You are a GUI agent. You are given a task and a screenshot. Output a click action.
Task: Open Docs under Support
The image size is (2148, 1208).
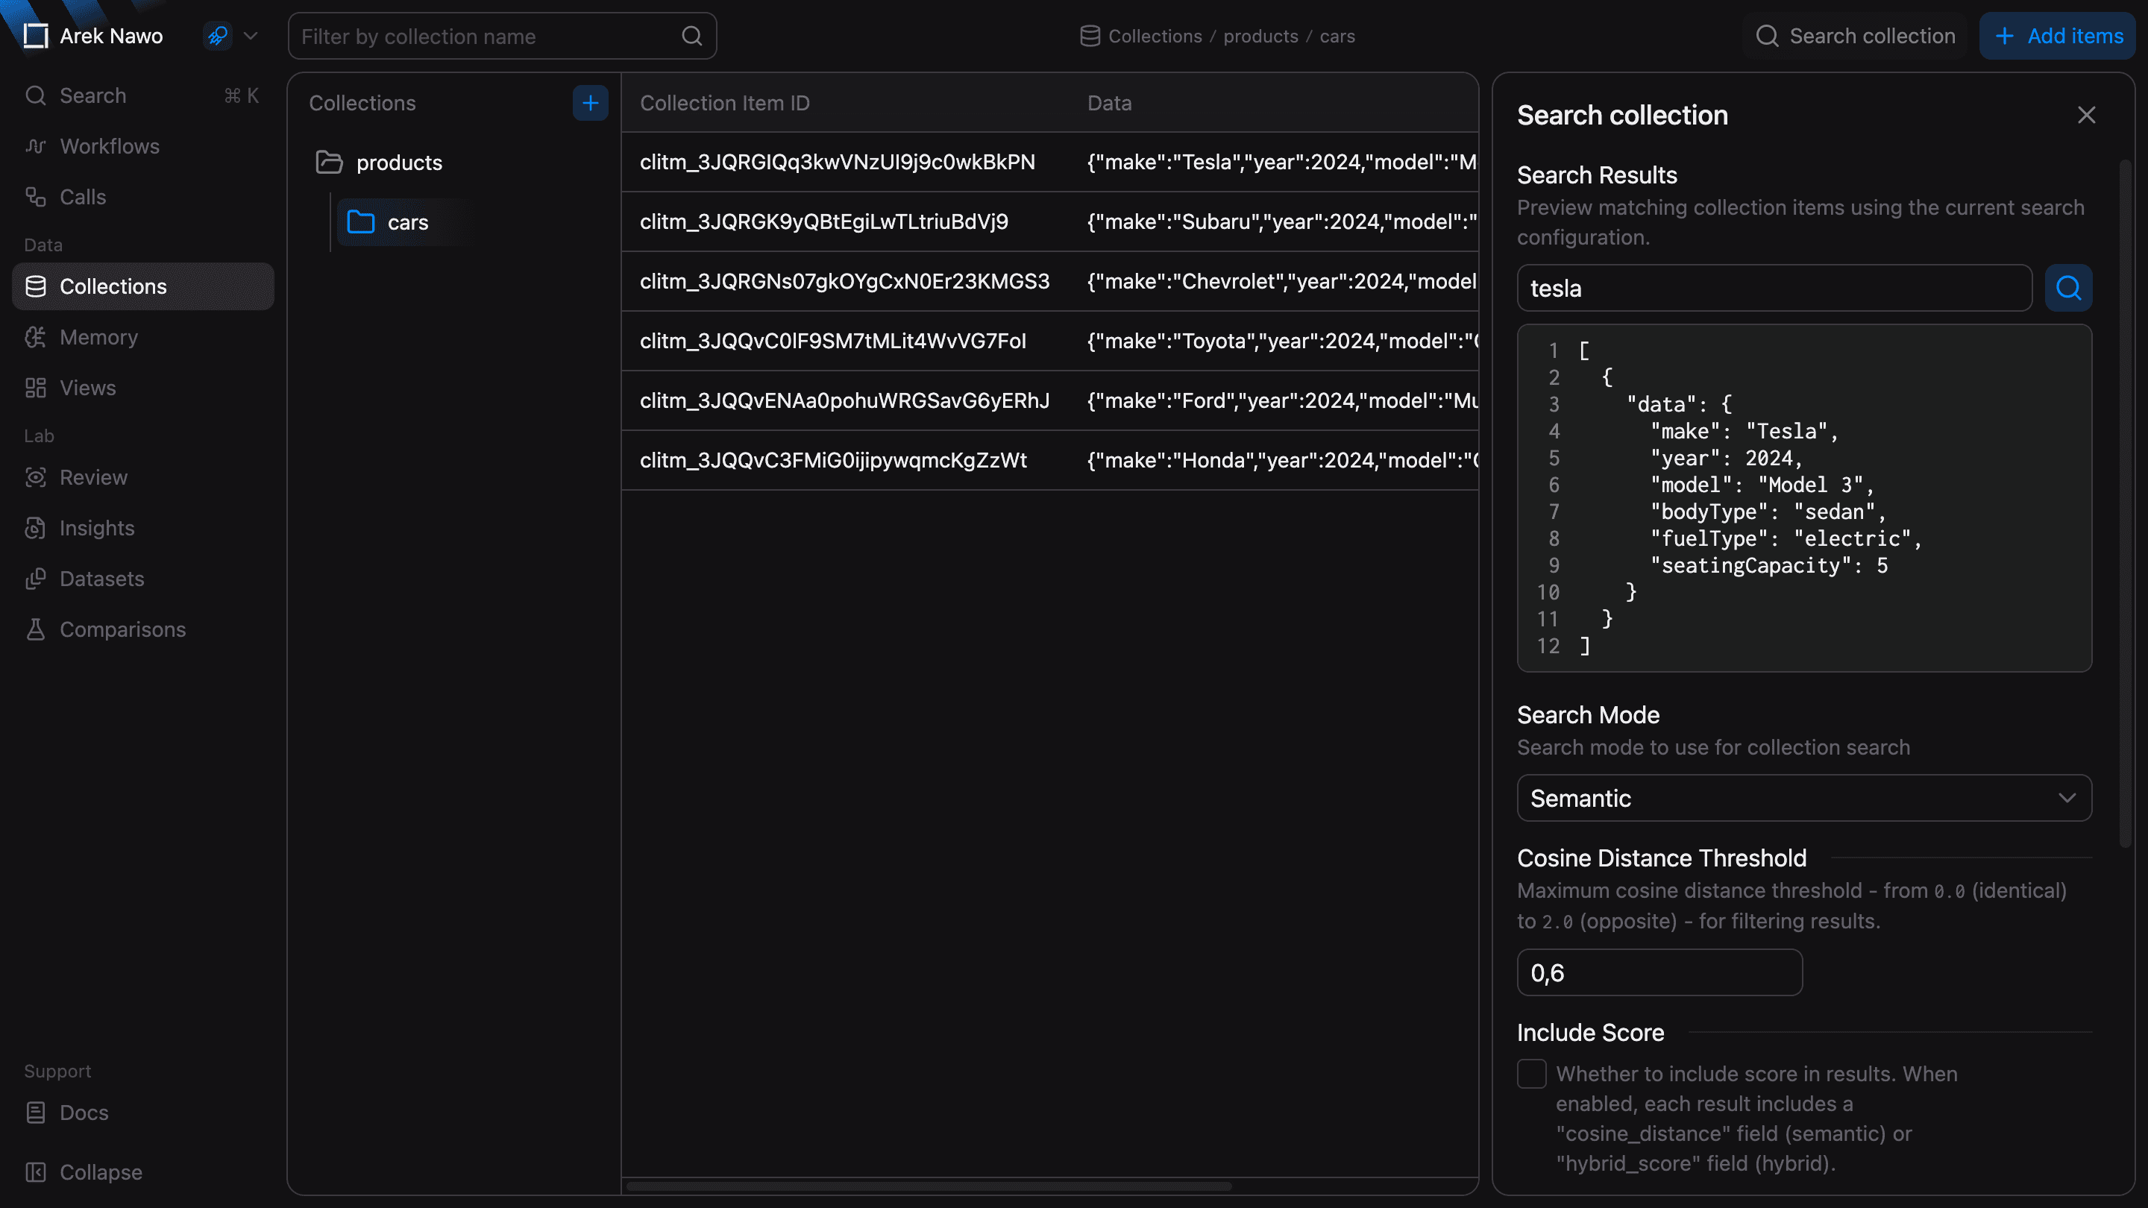click(x=142, y=1112)
